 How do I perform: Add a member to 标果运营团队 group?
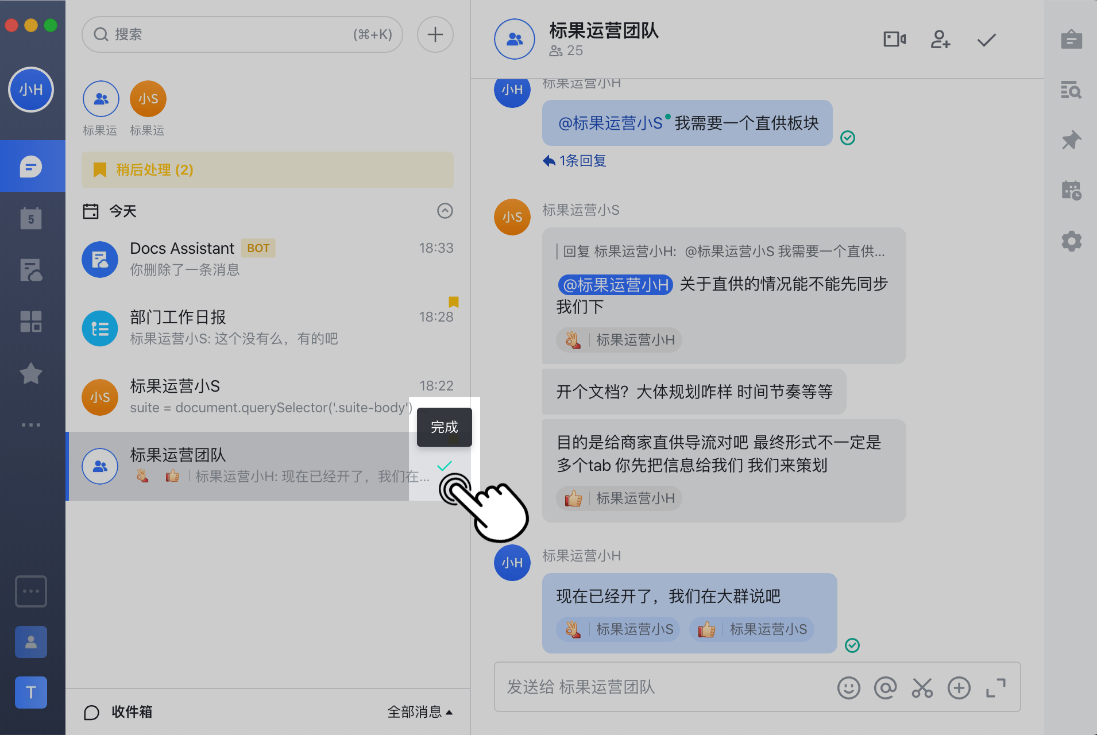click(x=940, y=39)
